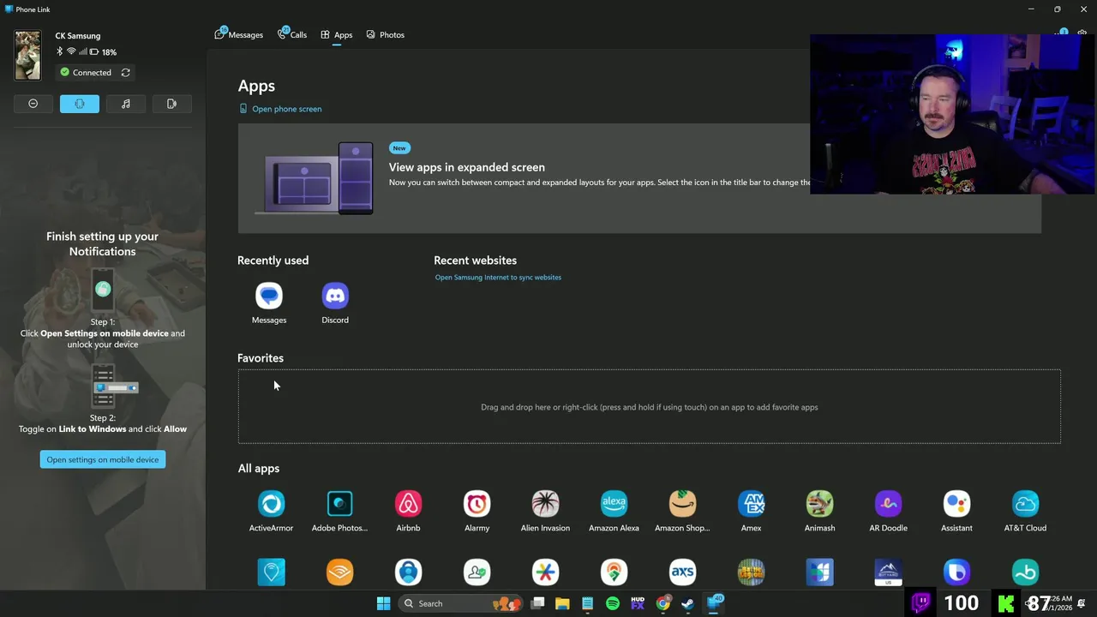Viewport: 1097px width, 617px height.
Task: Open the Windows Start menu
Action: tap(383, 603)
